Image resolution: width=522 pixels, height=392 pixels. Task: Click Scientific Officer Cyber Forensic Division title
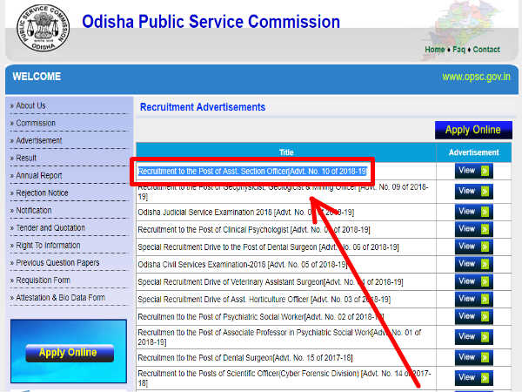[x=284, y=378]
